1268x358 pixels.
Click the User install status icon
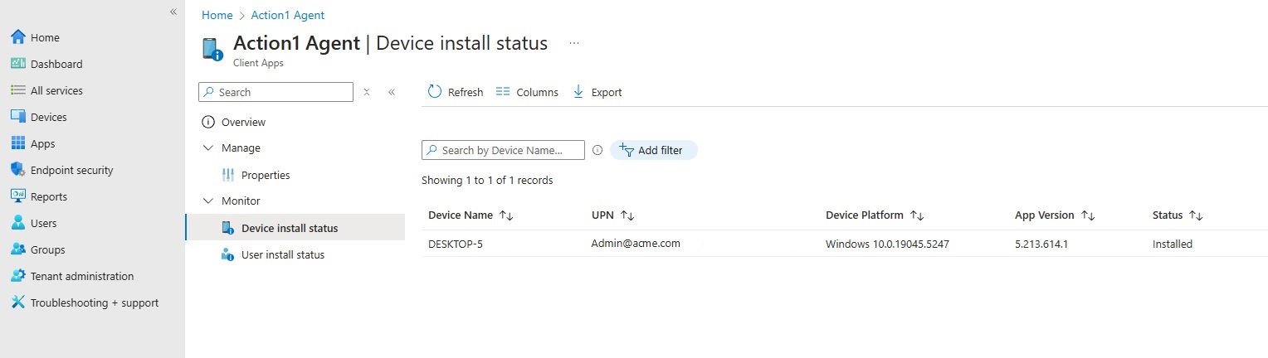pos(228,254)
